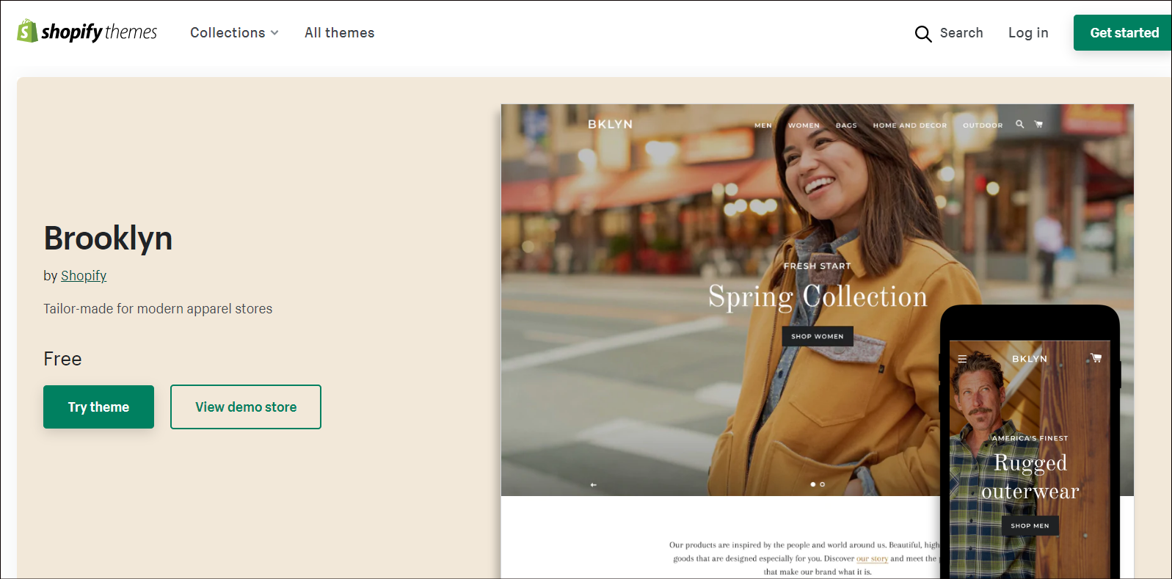Click the Get started button
The width and height of the screenshot is (1172, 579).
pos(1123,33)
